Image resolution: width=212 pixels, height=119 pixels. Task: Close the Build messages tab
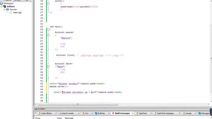coord(132,113)
